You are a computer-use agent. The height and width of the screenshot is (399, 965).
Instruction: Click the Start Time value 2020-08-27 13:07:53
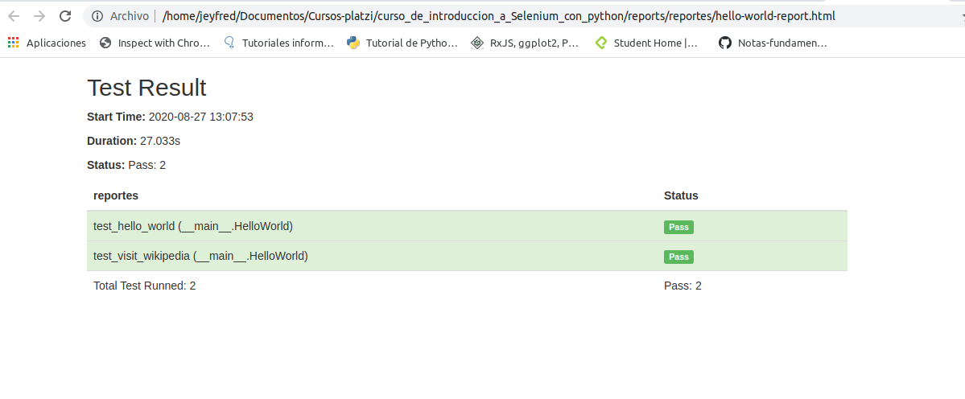[x=201, y=117]
